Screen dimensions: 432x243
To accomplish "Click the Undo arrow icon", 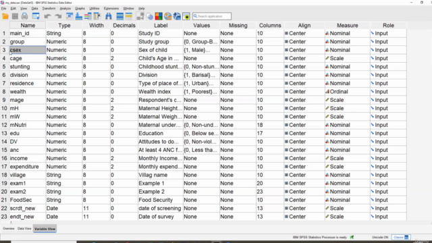I will 47,16.
